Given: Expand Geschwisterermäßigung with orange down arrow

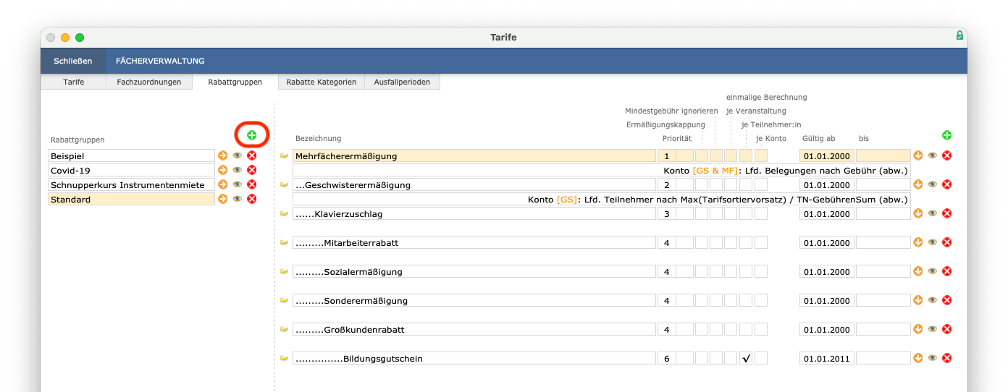Looking at the screenshot, I should [x=918, y=184].
